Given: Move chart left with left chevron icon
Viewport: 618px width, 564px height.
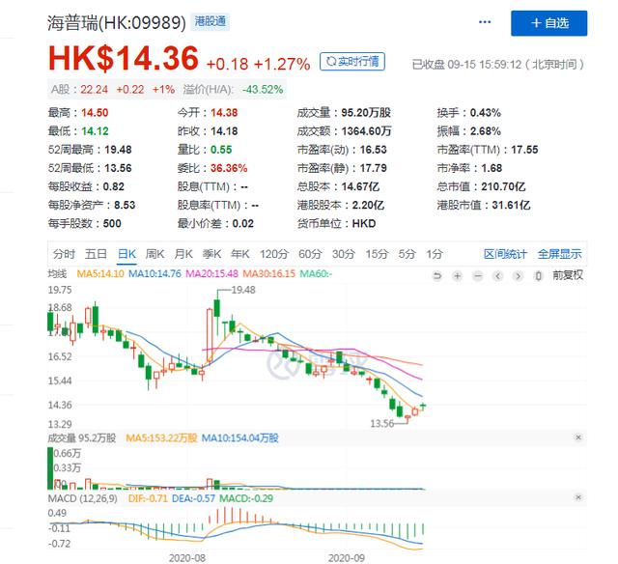Looking at the screenshot, I should pos(498,276).
